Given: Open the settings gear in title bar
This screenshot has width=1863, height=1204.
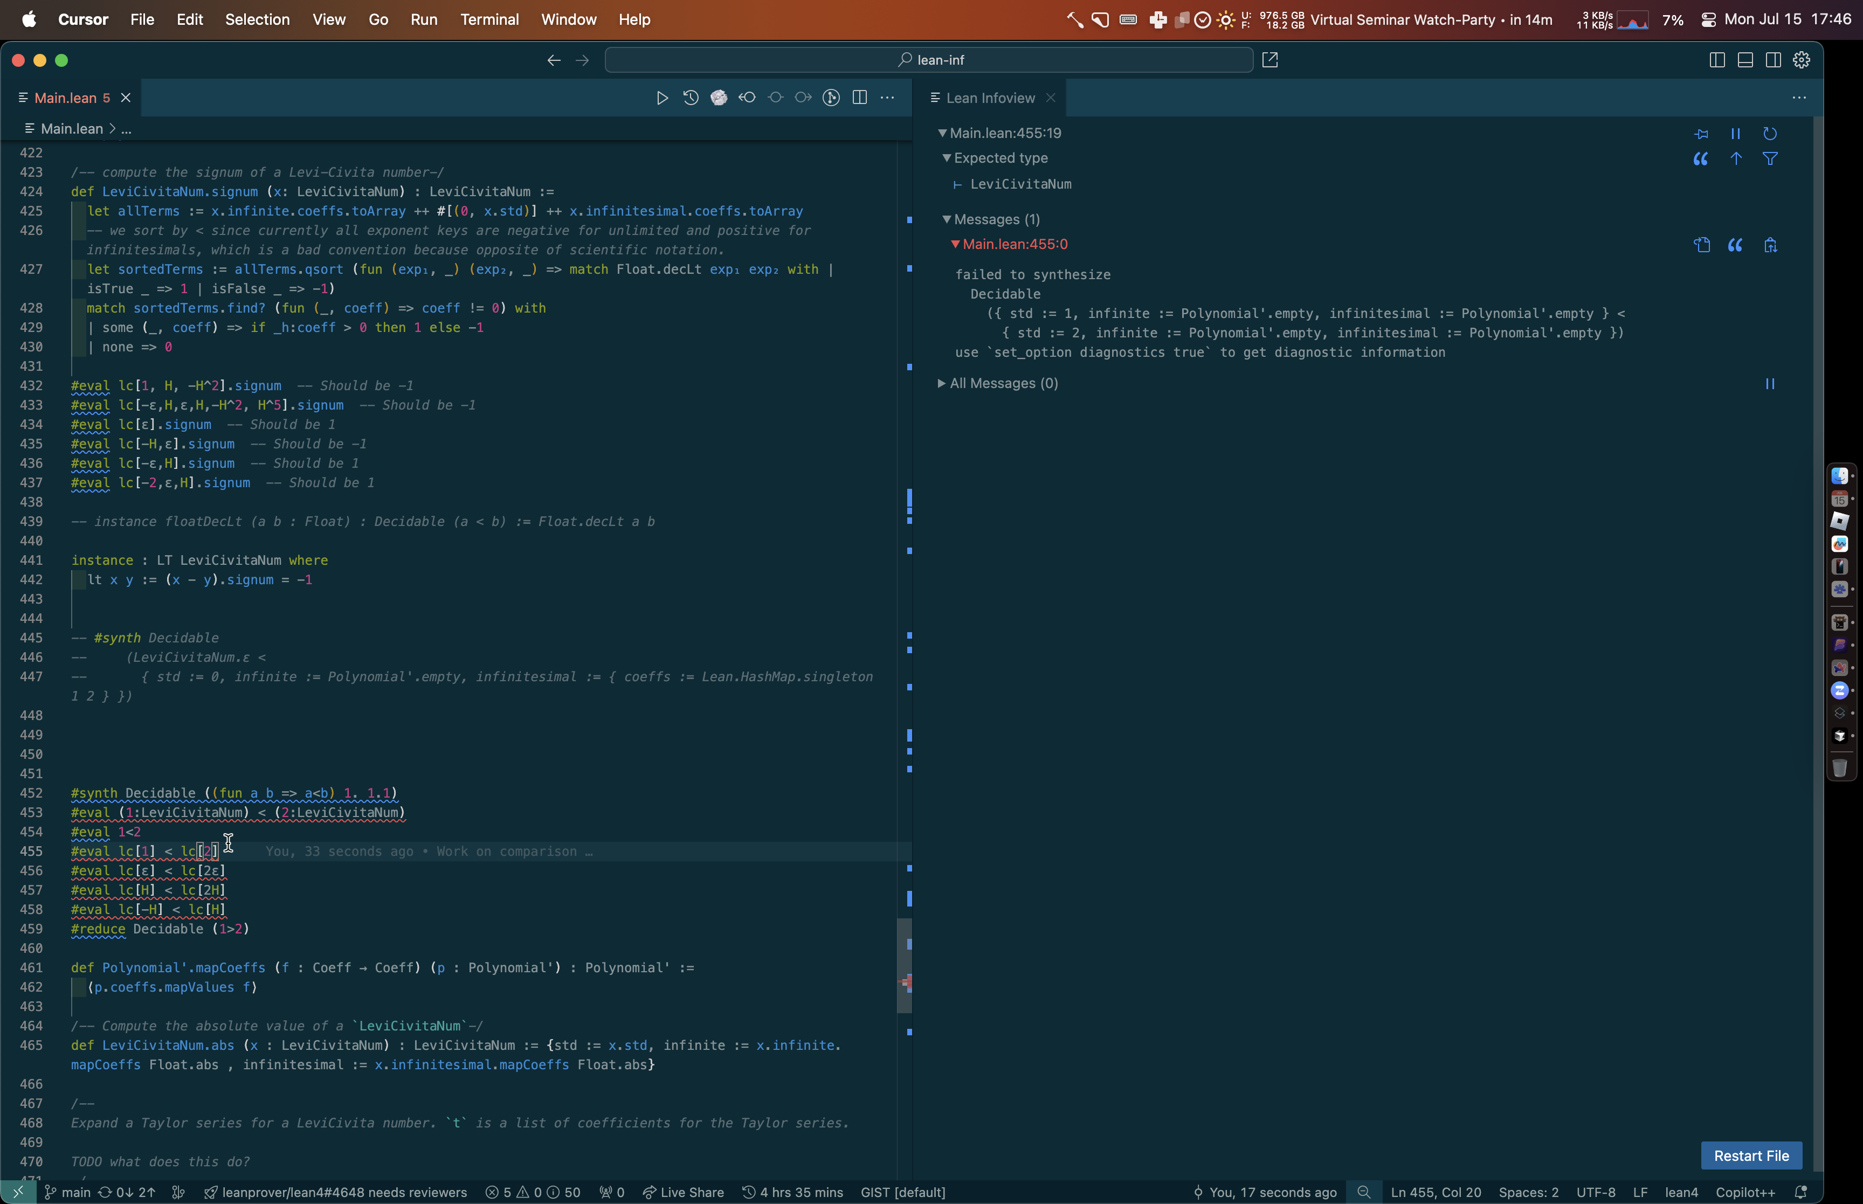Looking at the screenshot, I should [x=1801, y=60].
